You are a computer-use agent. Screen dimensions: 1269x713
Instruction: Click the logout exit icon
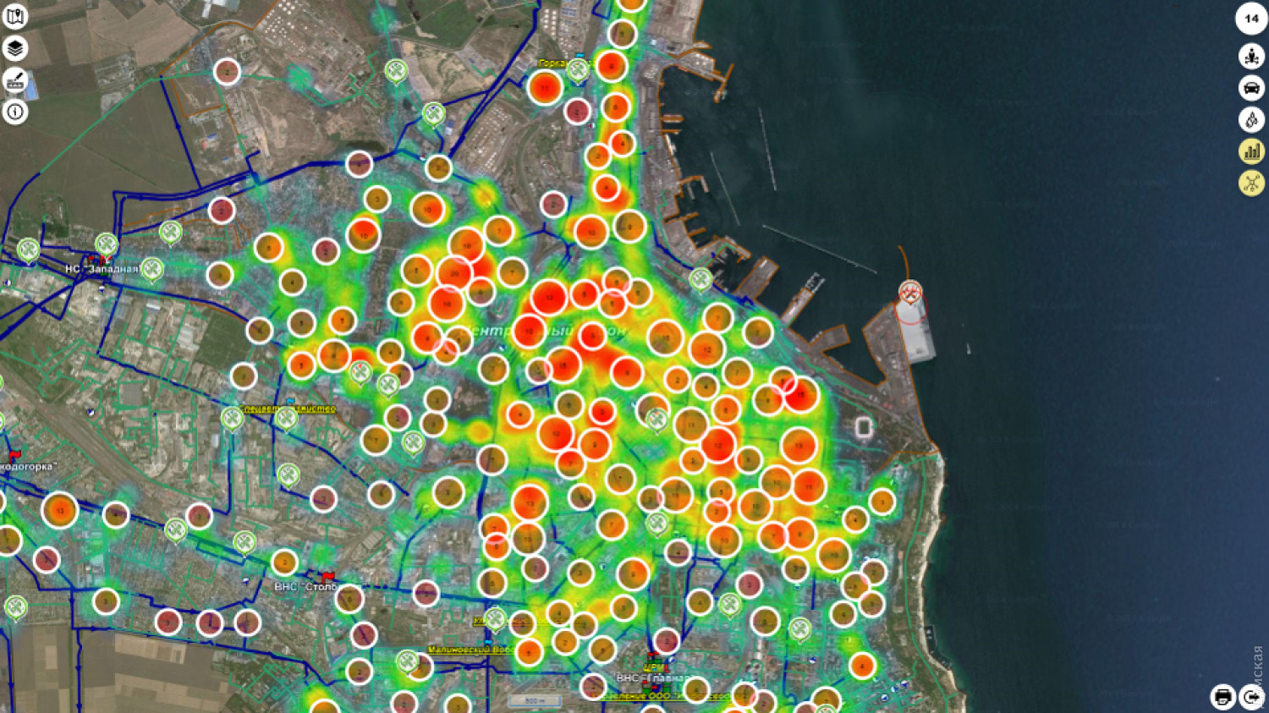pyautogui.click(x=1251, y=696)
